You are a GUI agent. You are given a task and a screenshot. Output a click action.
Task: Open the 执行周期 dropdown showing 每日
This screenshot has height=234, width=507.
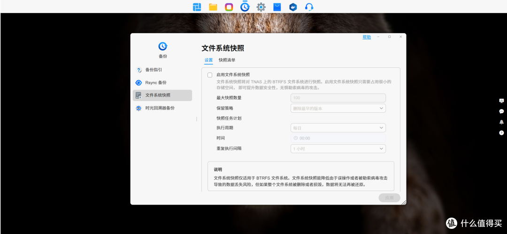pos(338,128)
